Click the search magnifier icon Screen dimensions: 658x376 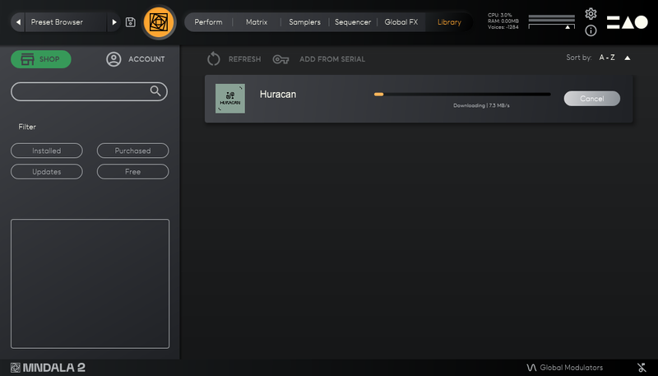click(x=155, y=91)
